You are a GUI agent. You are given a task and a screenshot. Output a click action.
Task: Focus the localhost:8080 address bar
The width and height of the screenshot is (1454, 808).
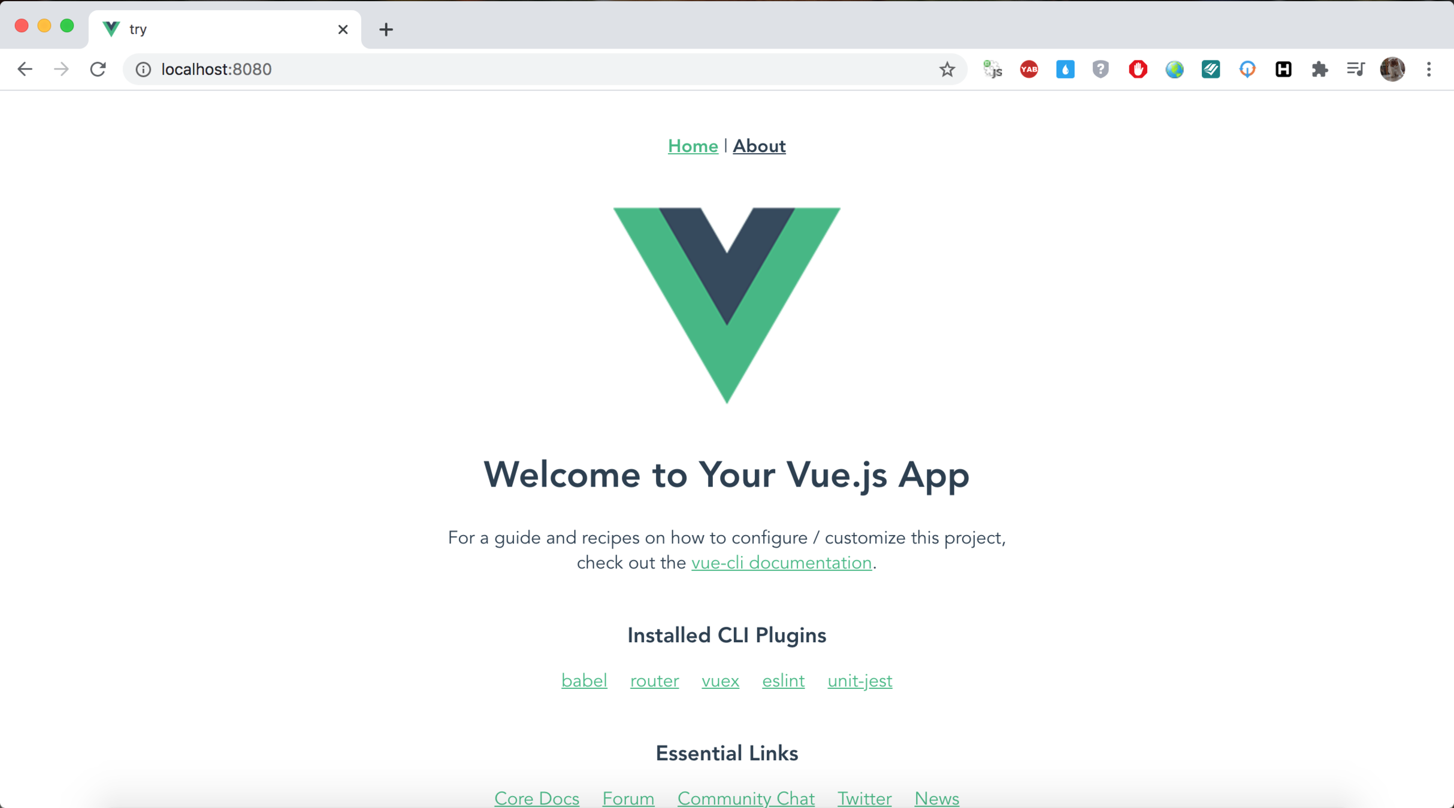tap(539, 69)
